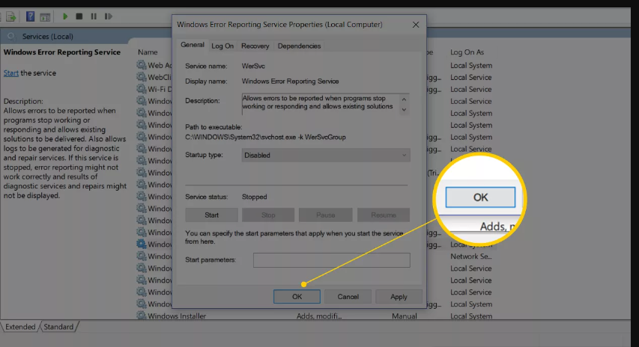Image resolution: width=639 pixels, height=347 pixels.
Task: Open the Recovery tab
Action: coord(255,46)
